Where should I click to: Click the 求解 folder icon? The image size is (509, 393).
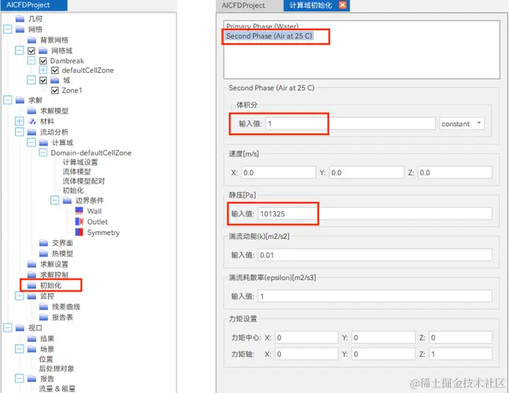[20, 100]
